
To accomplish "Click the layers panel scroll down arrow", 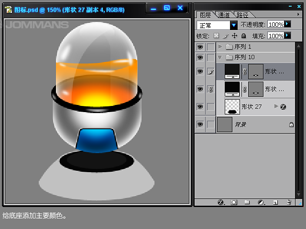I will coord(298,194).
